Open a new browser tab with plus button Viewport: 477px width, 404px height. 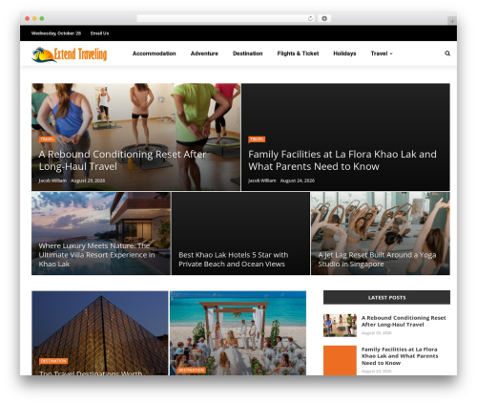(x=452, y=21)
